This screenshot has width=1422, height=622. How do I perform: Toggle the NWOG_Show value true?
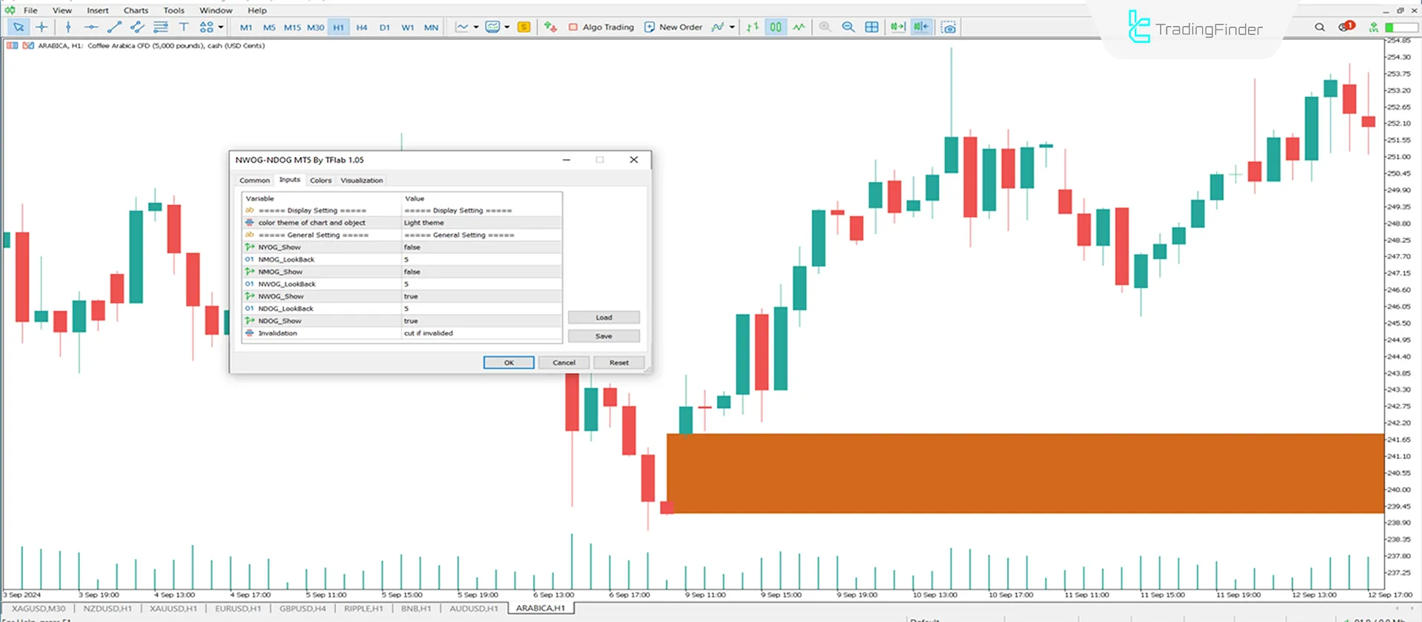(481, 296)
